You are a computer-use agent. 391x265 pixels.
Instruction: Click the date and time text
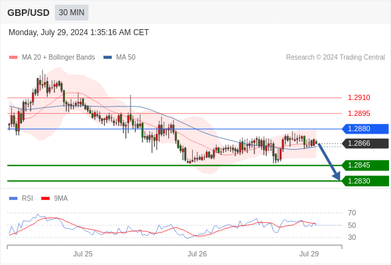79,32
